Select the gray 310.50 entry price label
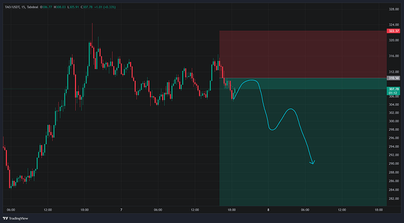 (393, 78)
